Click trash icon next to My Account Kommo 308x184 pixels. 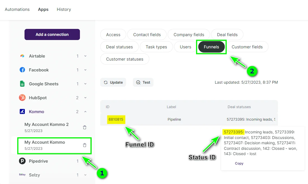(x=84, y=145)
